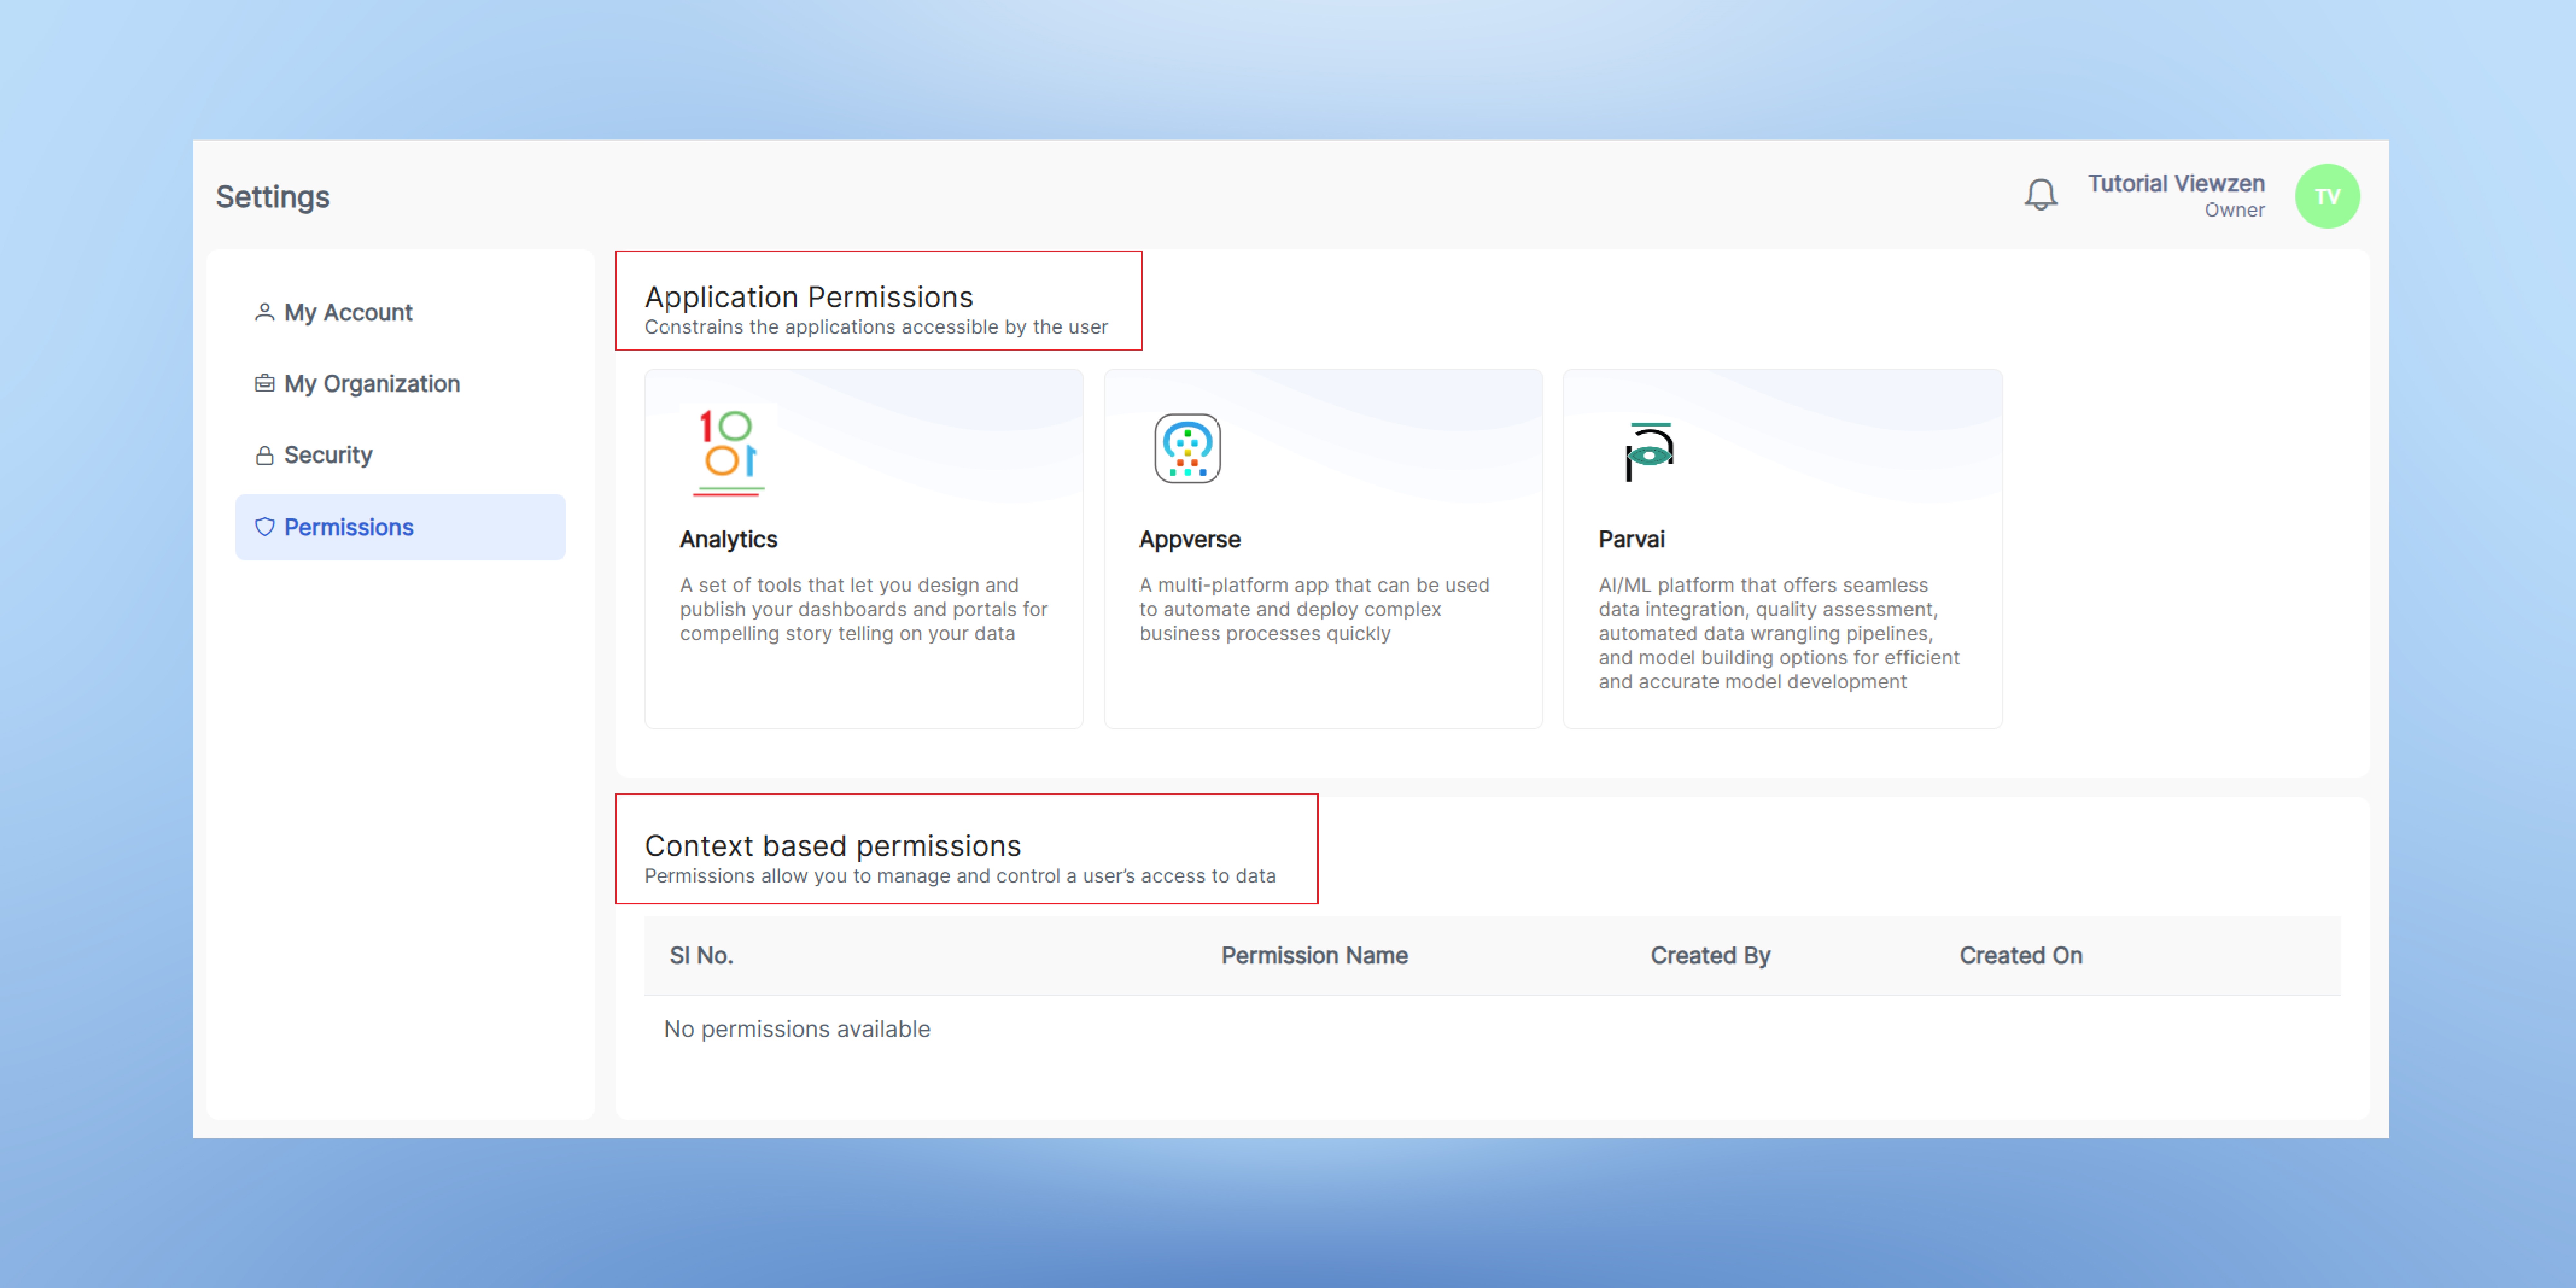Image resolution: width=2576 pixels, height=1288 pixels.
Task: Click the Appverse app logo
Action: point(1187,449)
